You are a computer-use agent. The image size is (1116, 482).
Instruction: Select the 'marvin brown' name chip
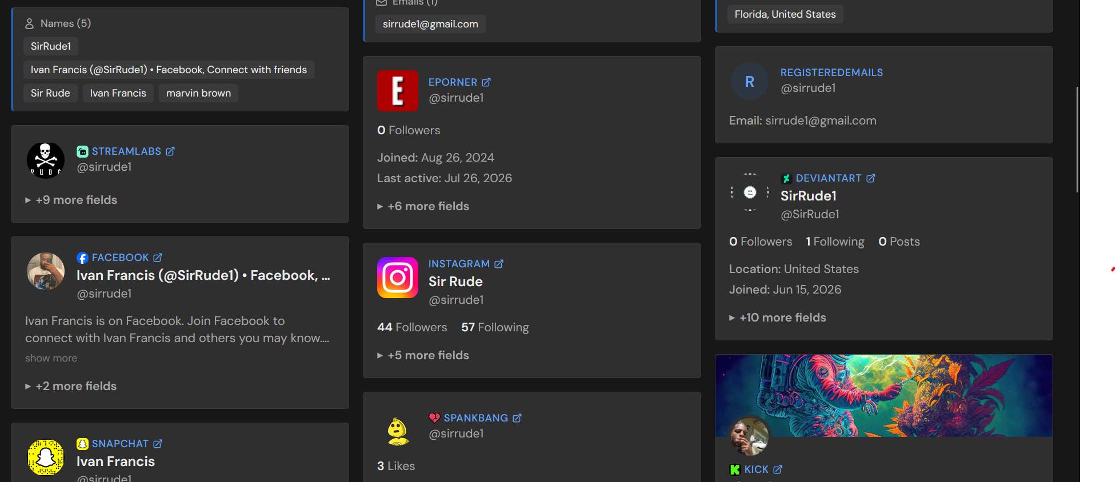click(198, 93)
